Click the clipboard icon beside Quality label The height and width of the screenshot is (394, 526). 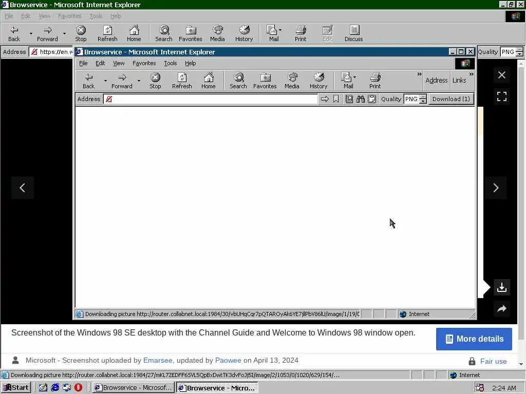pos(372,99)
